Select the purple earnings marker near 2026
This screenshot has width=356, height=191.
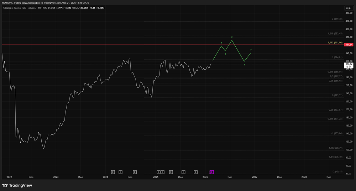[211, 172]
